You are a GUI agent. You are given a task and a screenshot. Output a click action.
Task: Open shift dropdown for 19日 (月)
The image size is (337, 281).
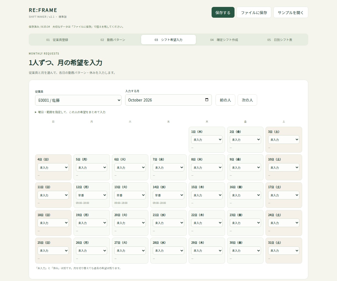click(x=91, y=223)
